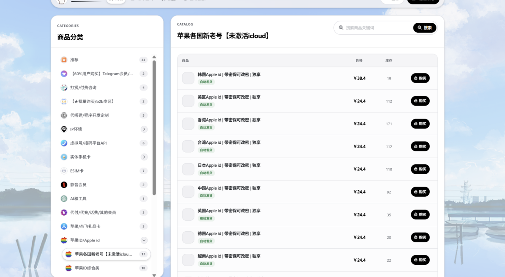Expand the IP环境 category chevron
This screenshot has height=277, width=505.
(144, 129)
